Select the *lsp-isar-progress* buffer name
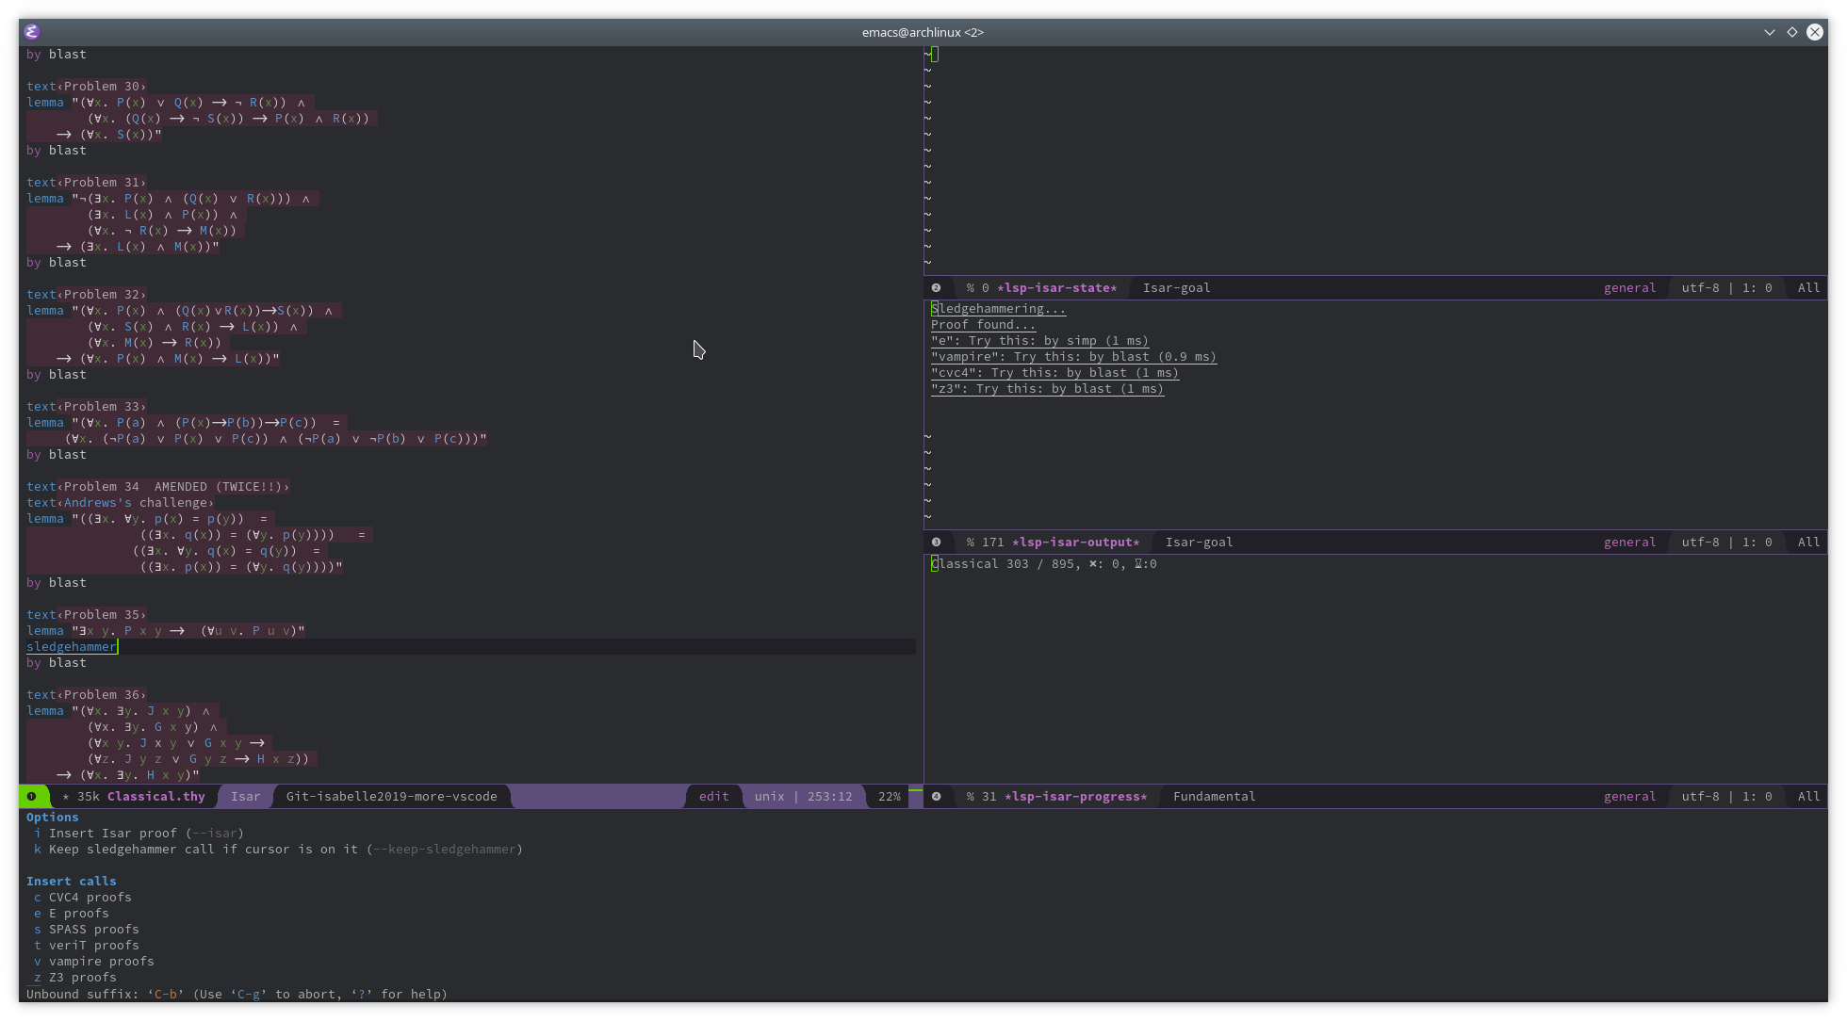 (1076, 797)
